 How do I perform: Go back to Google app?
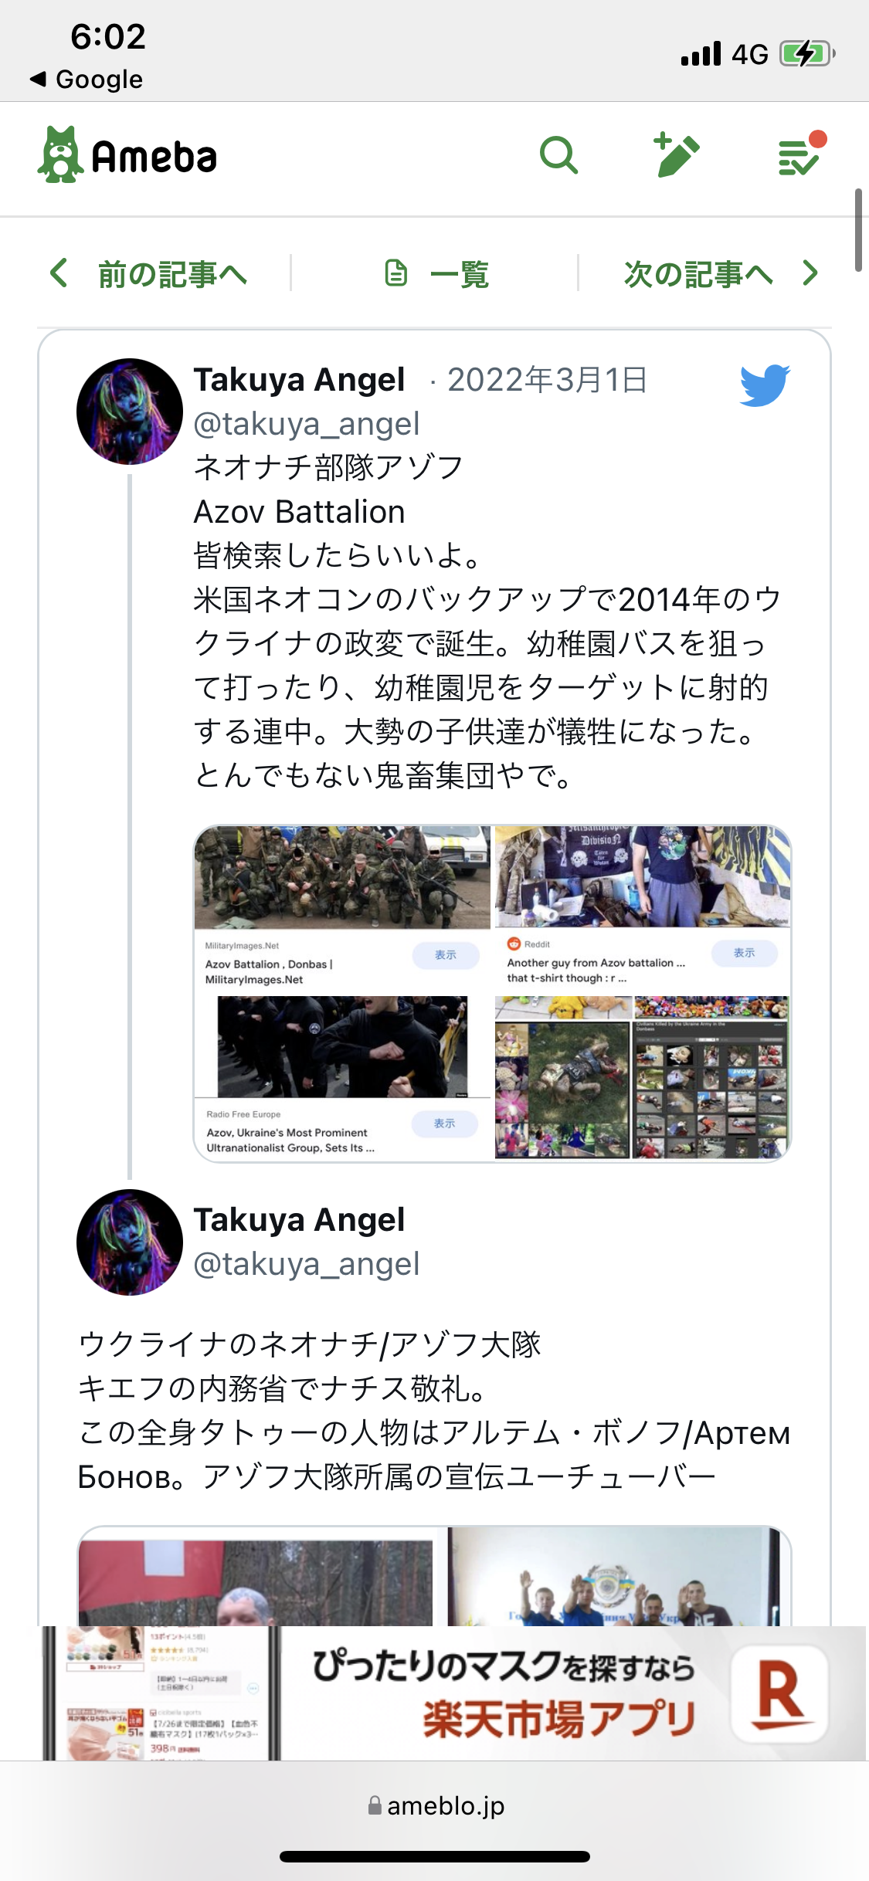point(87,79)
